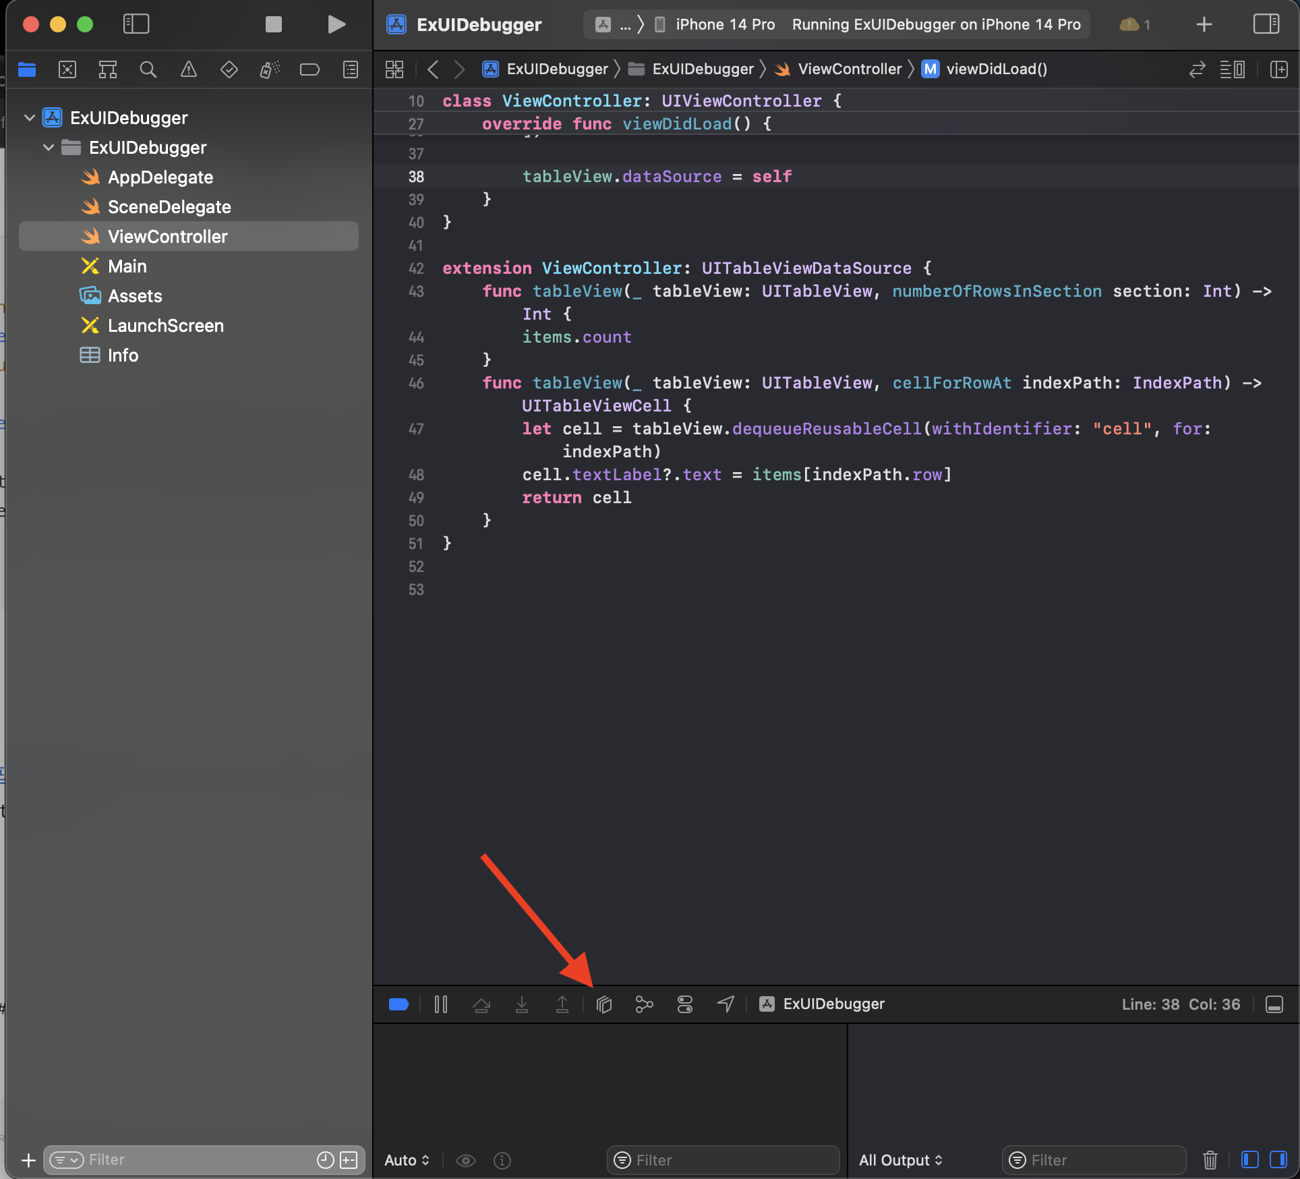The width and height of the screenshot is (1300, 1179).
Task: Open the Find navigator magnifier icon
Action: [148, 69]
